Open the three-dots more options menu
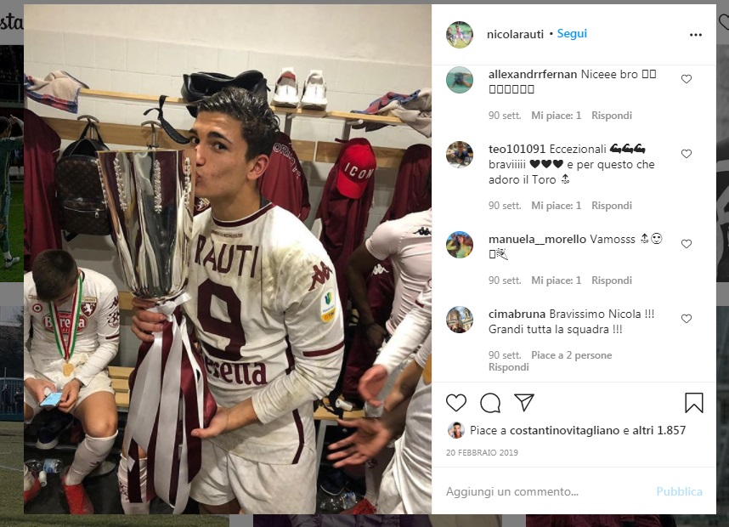 click(696, 35)
